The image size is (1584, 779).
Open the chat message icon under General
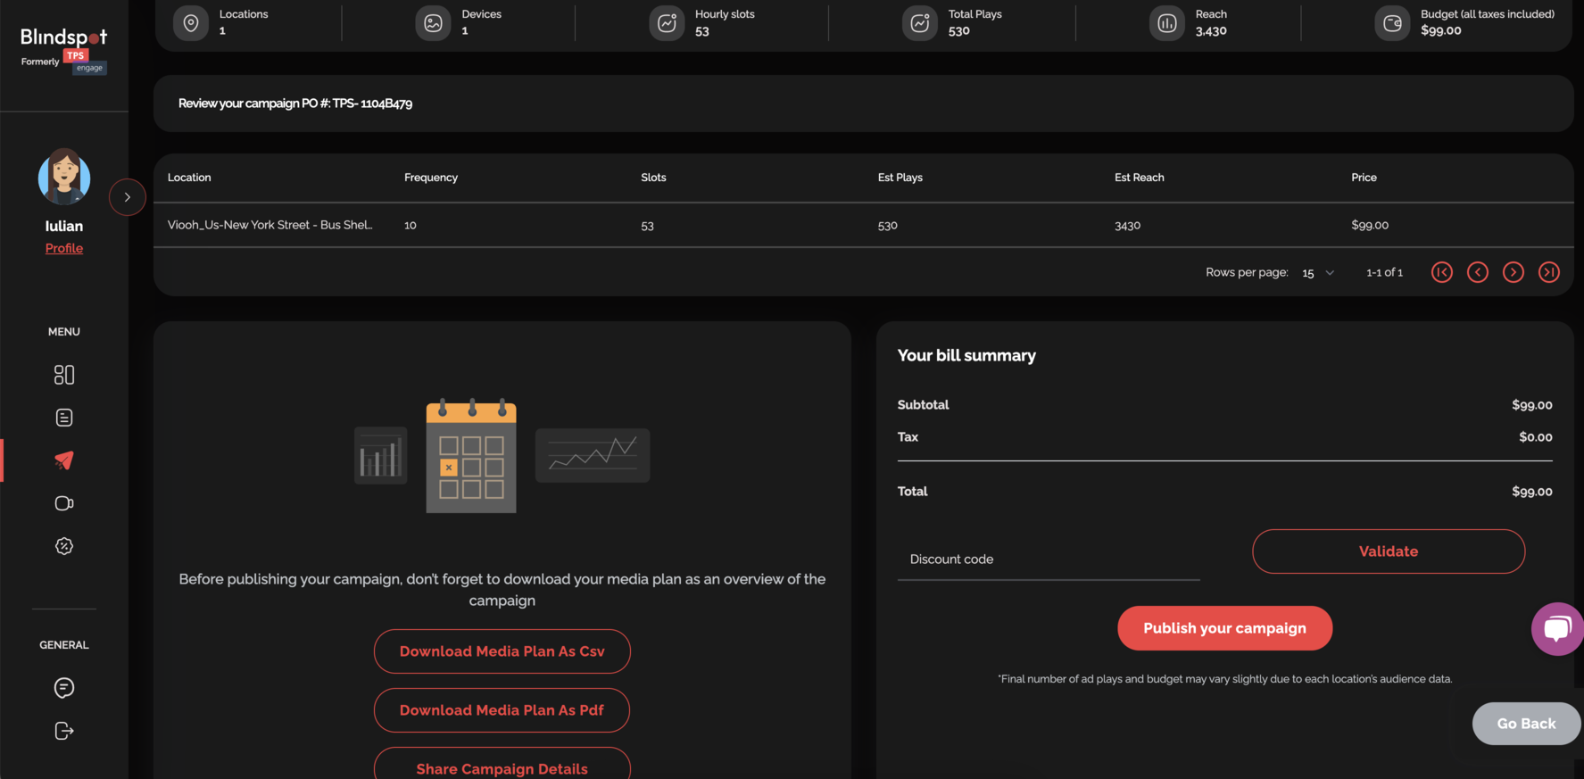(64, 688)
